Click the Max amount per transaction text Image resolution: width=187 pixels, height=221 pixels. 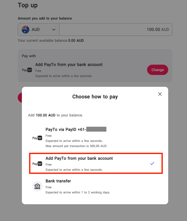76,146
